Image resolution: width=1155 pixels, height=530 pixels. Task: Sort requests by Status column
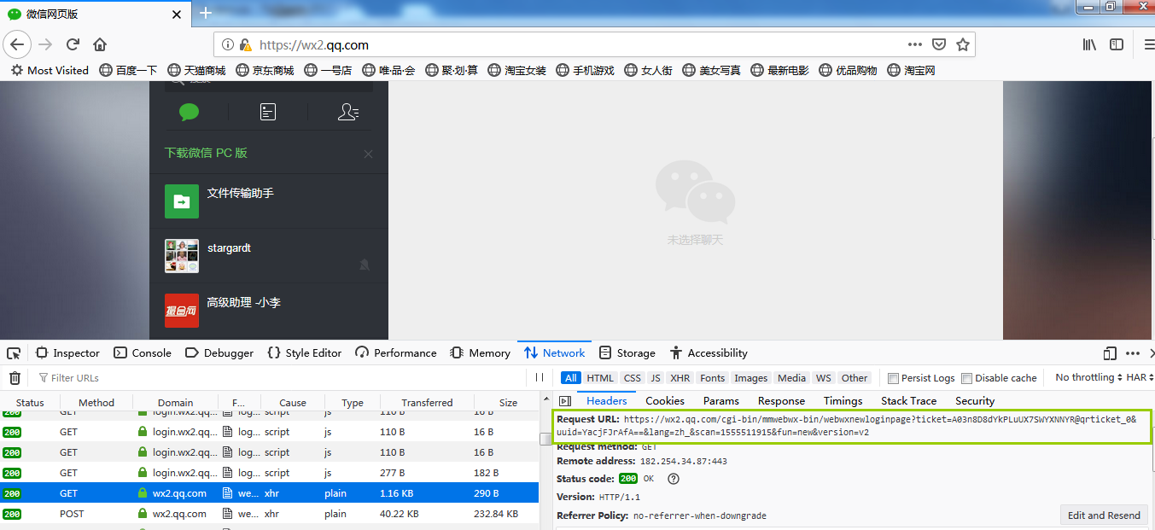click(30, 403)
